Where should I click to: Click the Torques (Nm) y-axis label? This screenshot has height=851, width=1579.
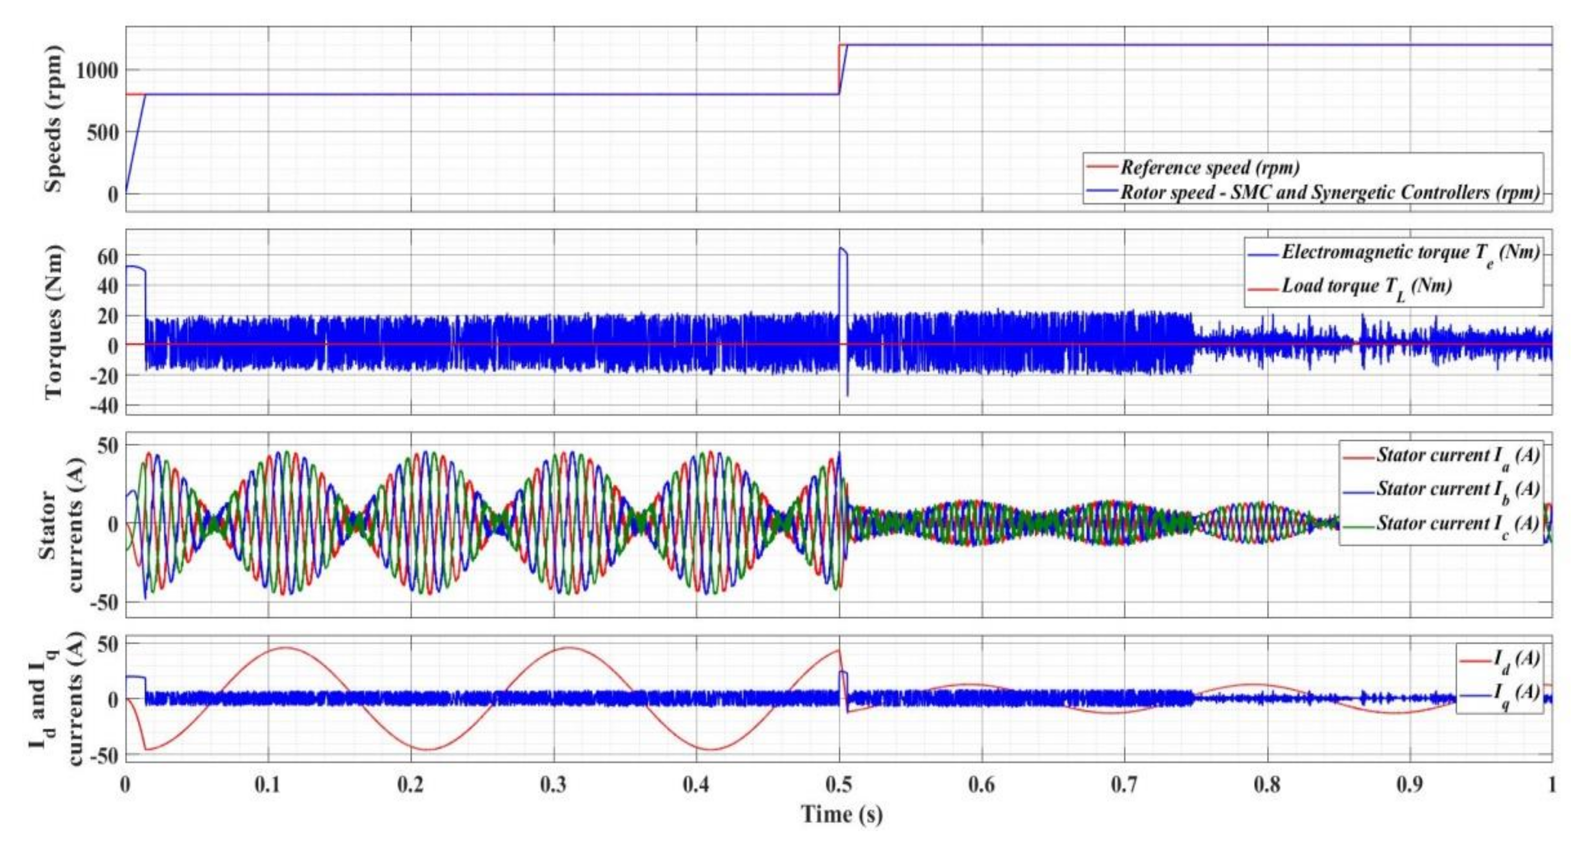(54, 321)
